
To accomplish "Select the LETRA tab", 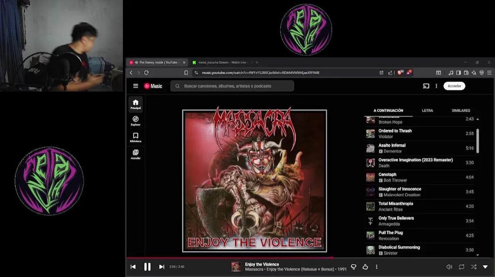I will point(427,110).
